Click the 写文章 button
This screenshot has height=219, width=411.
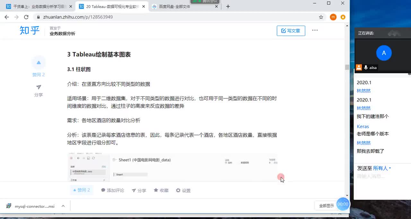(x=291, y=31)
